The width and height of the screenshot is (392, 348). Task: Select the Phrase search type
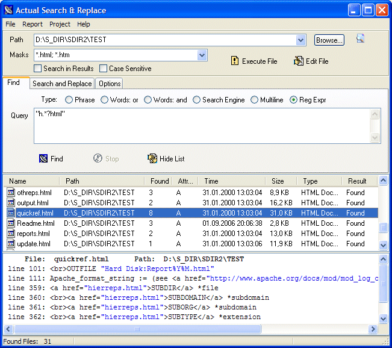(69, 100)
